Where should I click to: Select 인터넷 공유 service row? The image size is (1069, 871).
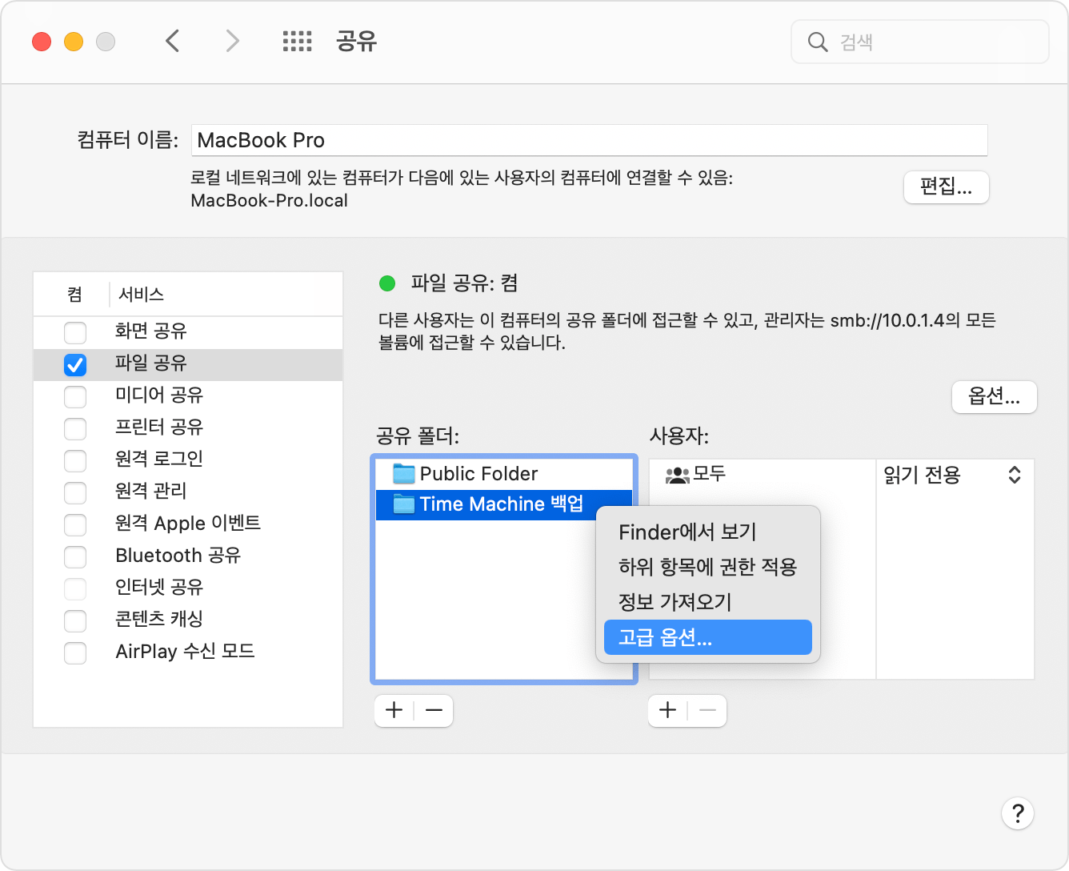(188, 588)
